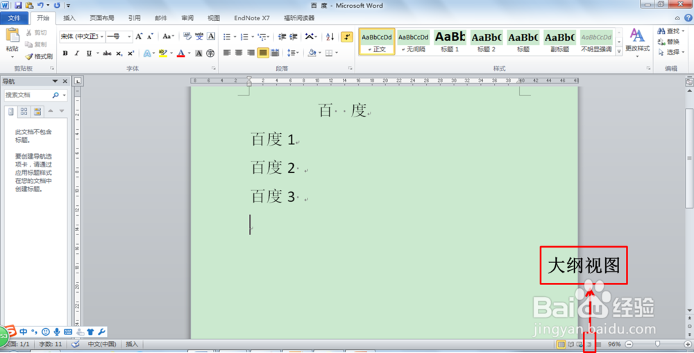694x353 pixels.
Task: Click in the 搜索文档 search field
Action: (x=28, y=95)
